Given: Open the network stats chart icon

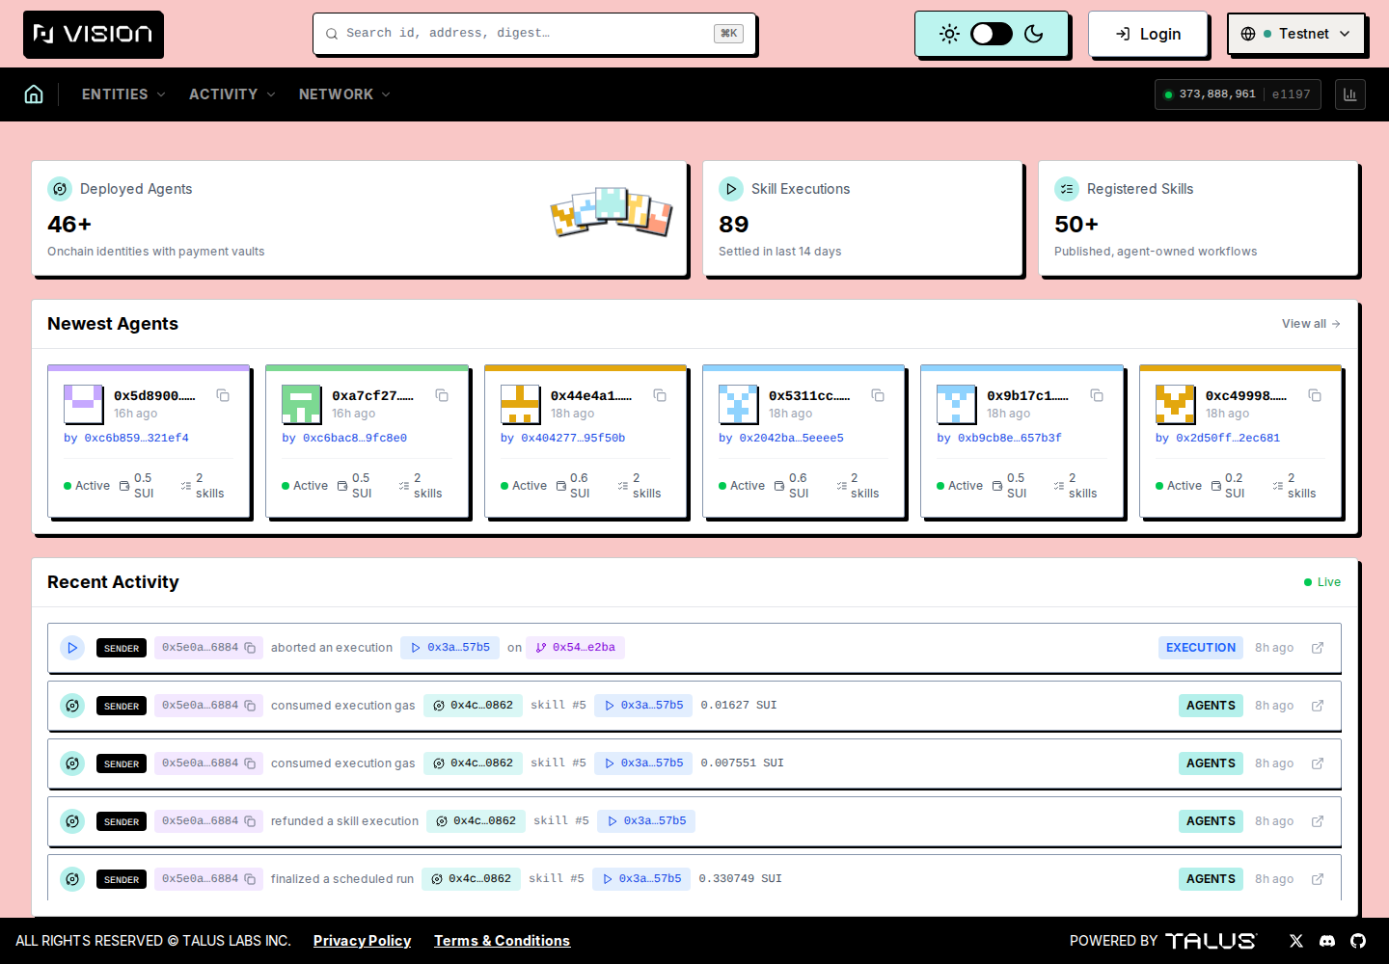Looking at the screenshot, I should click(x=1350, y=94).
